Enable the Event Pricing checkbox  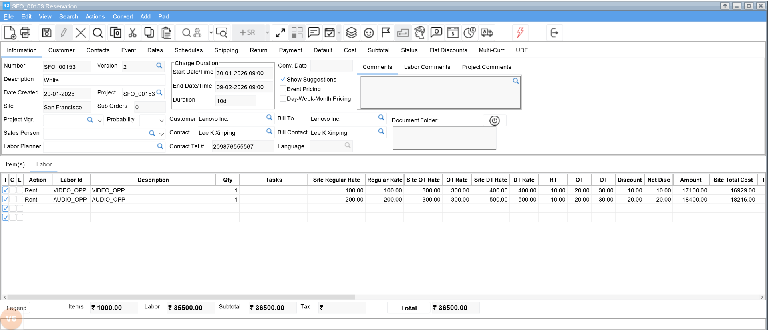(283, 89)
